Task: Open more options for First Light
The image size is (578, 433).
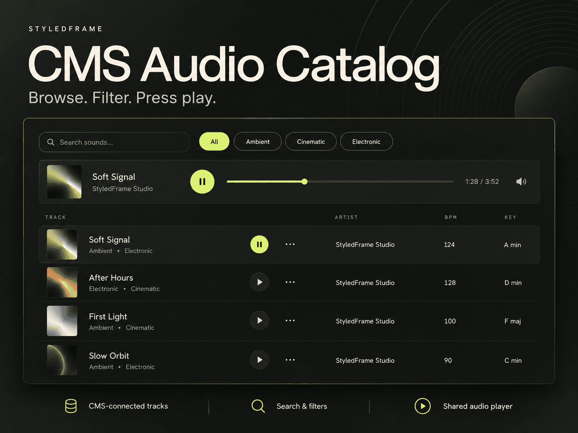Action: [290, 321]
